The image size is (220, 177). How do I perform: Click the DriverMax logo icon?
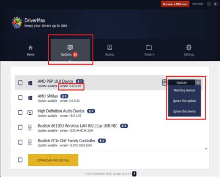17,23
